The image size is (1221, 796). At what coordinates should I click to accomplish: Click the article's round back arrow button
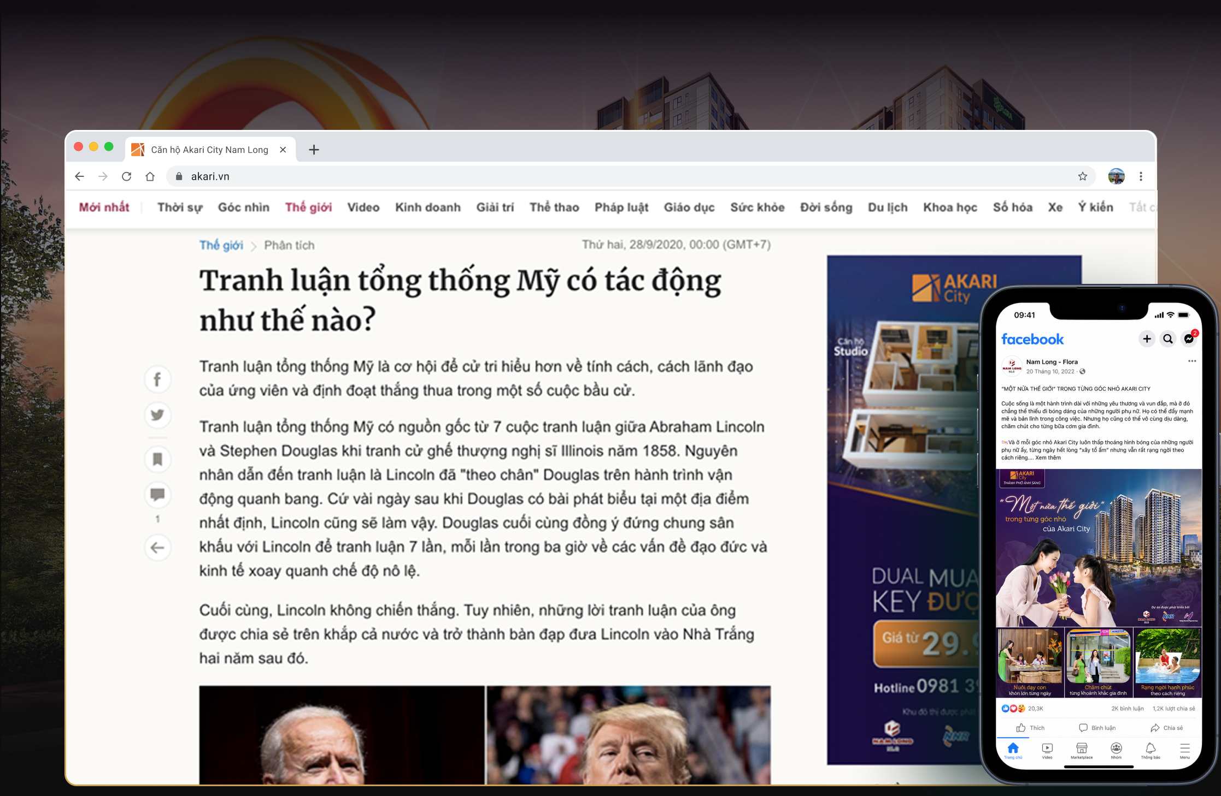[x=157, y=548]
